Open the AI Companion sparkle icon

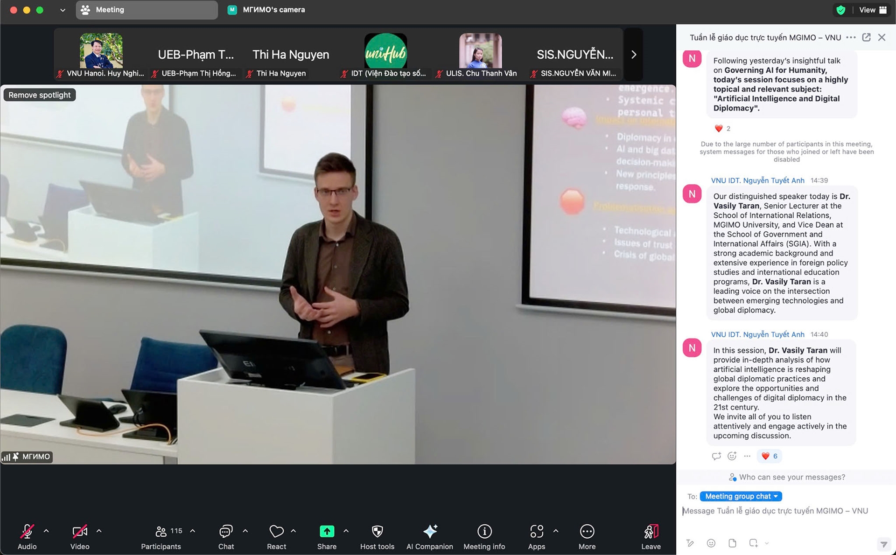(429, 532)
